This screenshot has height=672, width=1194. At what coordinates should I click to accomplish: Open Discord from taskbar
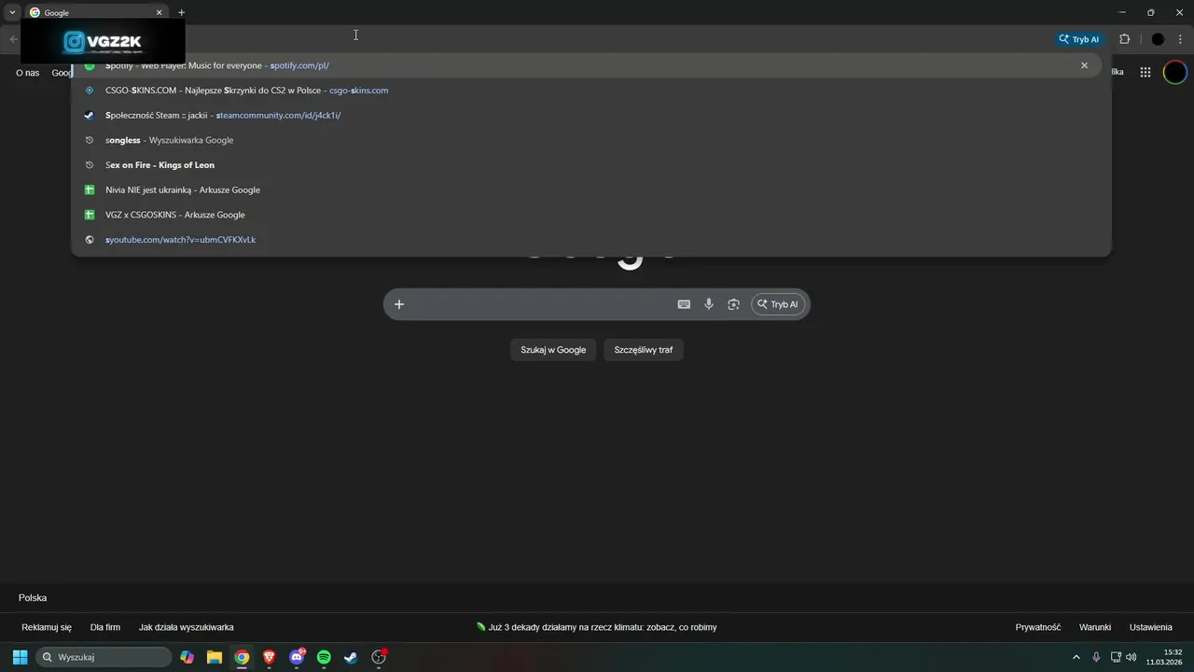click(297, 657)
